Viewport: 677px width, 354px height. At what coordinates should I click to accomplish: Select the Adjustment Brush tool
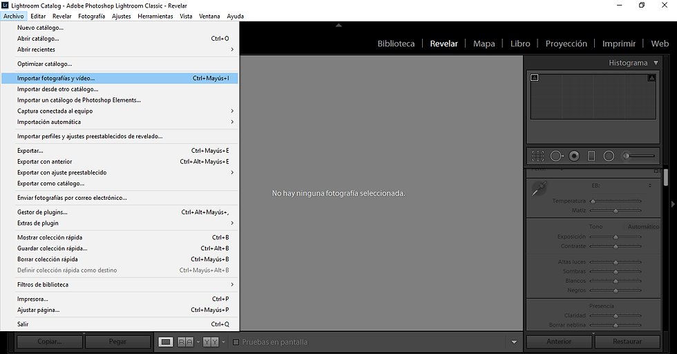click(640, 156)
